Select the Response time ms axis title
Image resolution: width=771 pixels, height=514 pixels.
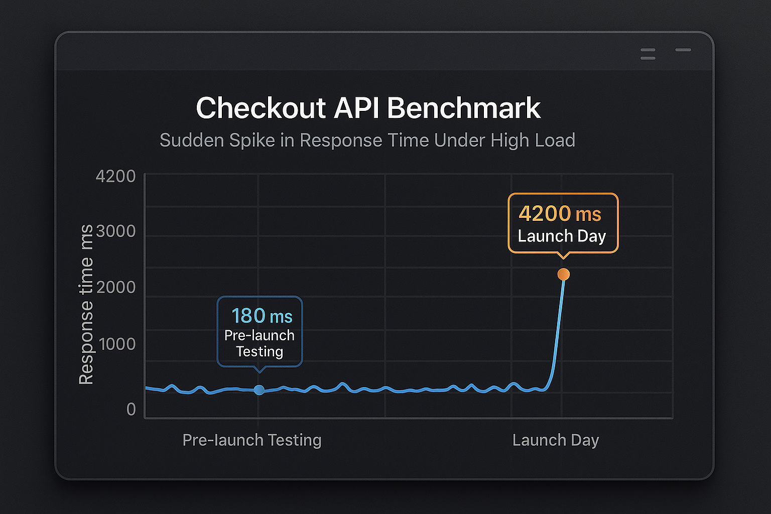(x=86, y=304)
